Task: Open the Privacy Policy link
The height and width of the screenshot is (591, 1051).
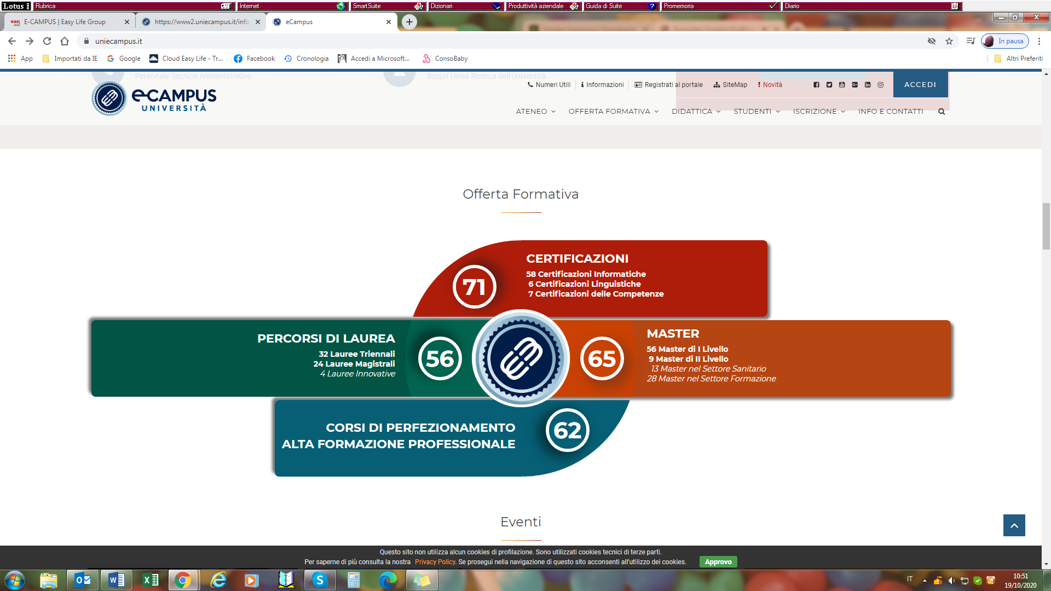Action: [435, 562]
